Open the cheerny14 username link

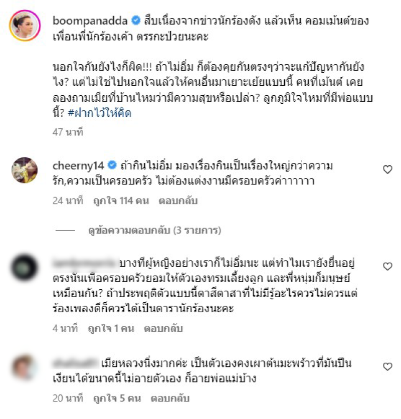pos(78,166)
